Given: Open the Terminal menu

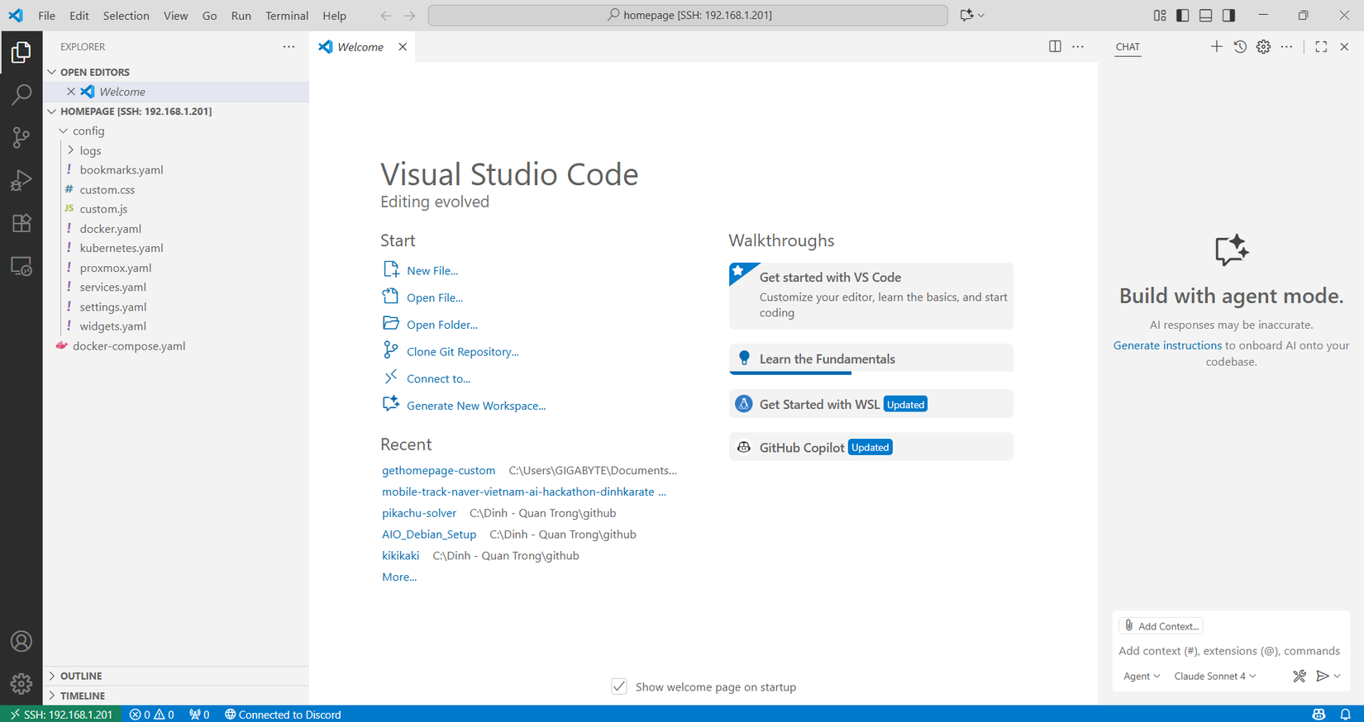Looking at the screenshot, I should 286,16.
